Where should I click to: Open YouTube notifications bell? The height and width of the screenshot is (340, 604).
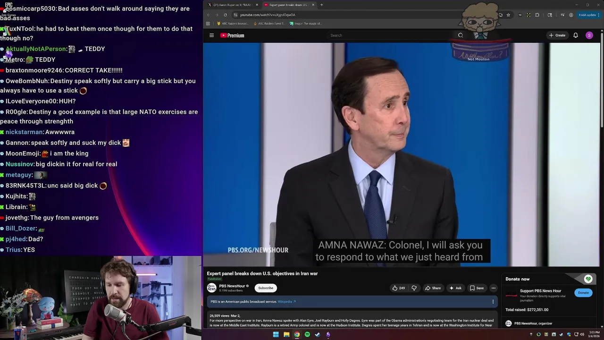(576, 35)
